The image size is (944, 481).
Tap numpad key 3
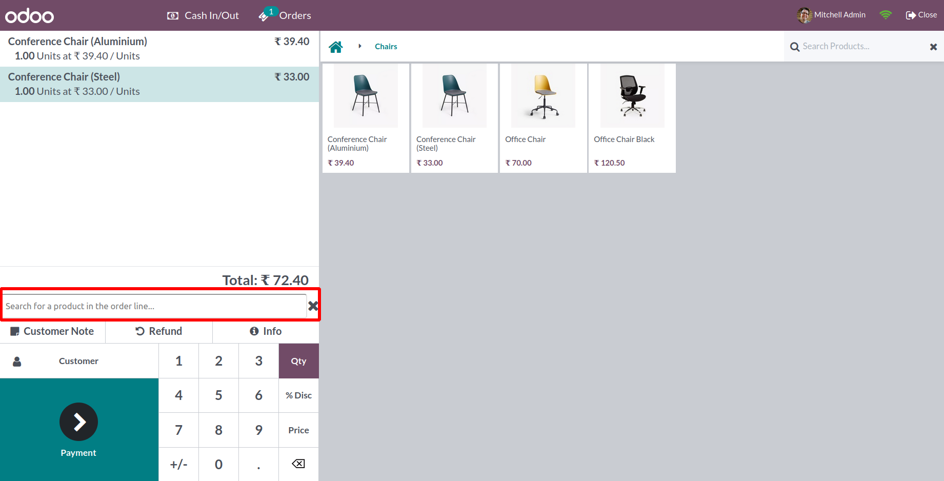click(x=258, y=361)
